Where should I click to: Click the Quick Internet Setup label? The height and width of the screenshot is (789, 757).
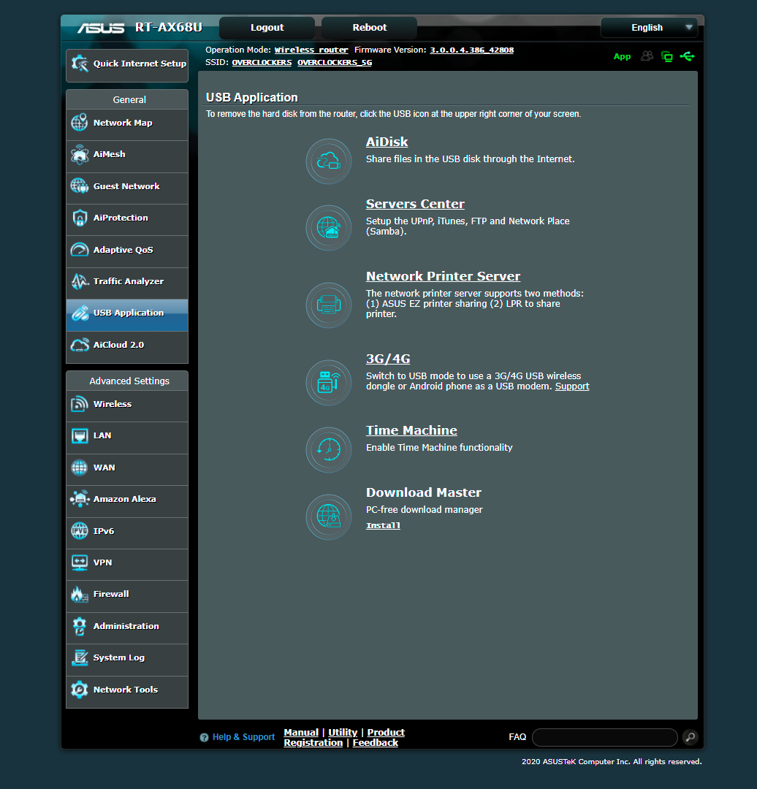tap(140, 64)
